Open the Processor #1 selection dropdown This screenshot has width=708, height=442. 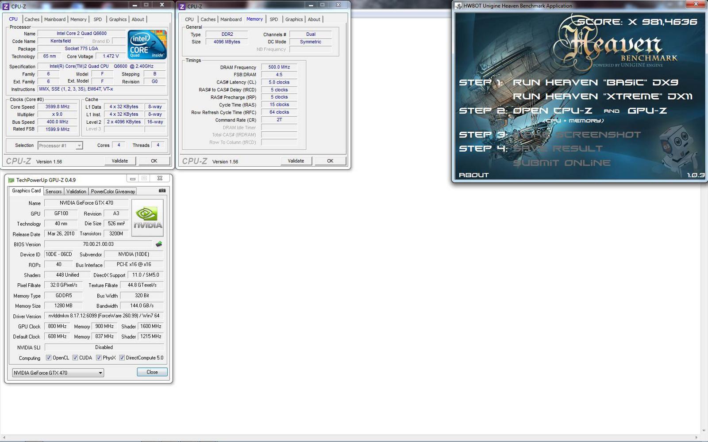60,145
